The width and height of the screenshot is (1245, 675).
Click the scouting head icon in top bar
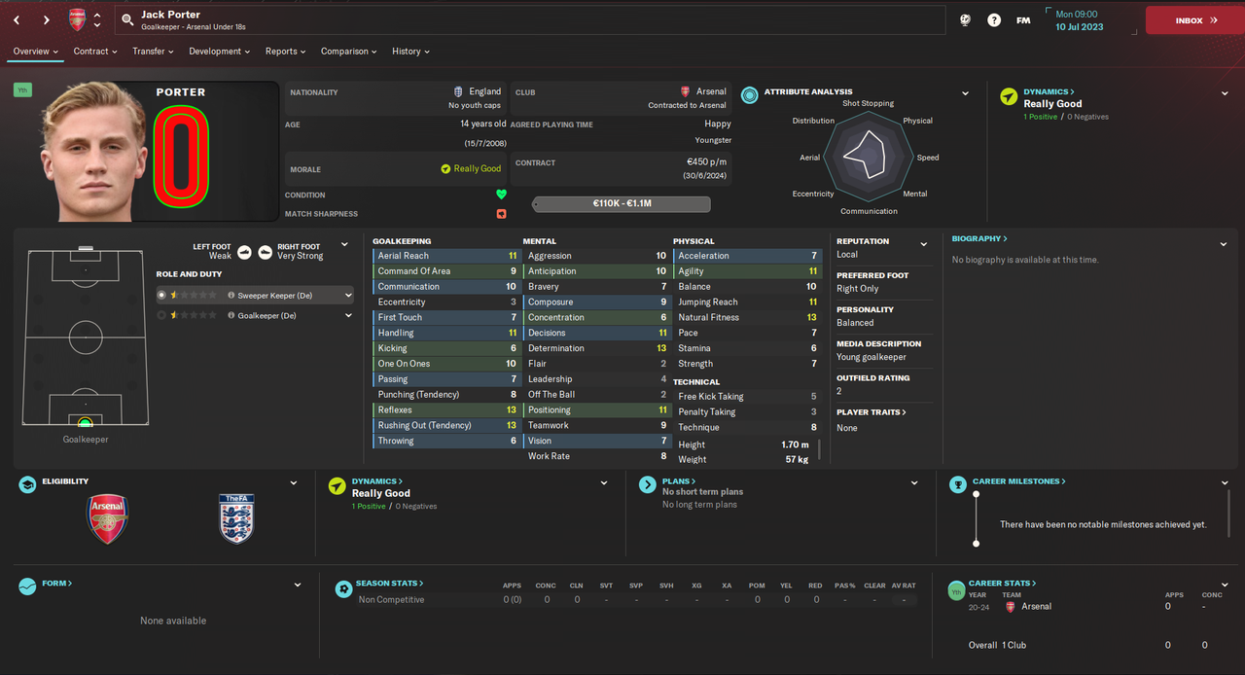click(965, 19)
